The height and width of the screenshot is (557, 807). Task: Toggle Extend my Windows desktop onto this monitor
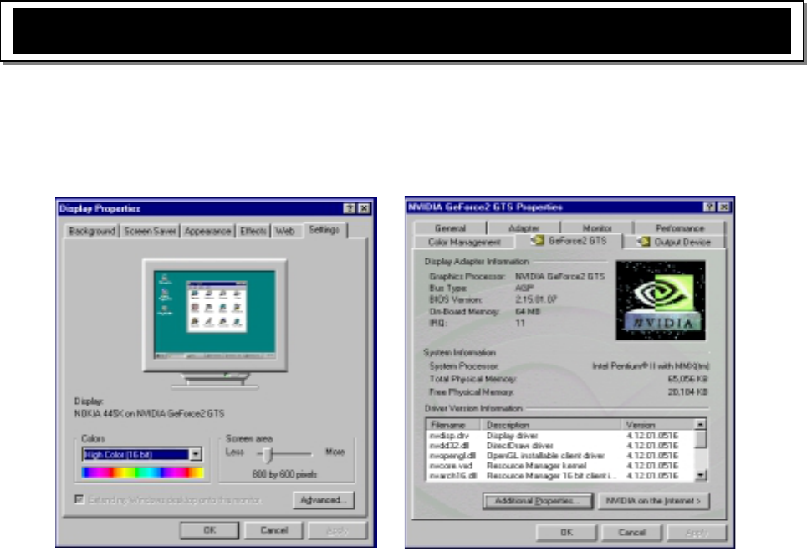tap(79, 499)
